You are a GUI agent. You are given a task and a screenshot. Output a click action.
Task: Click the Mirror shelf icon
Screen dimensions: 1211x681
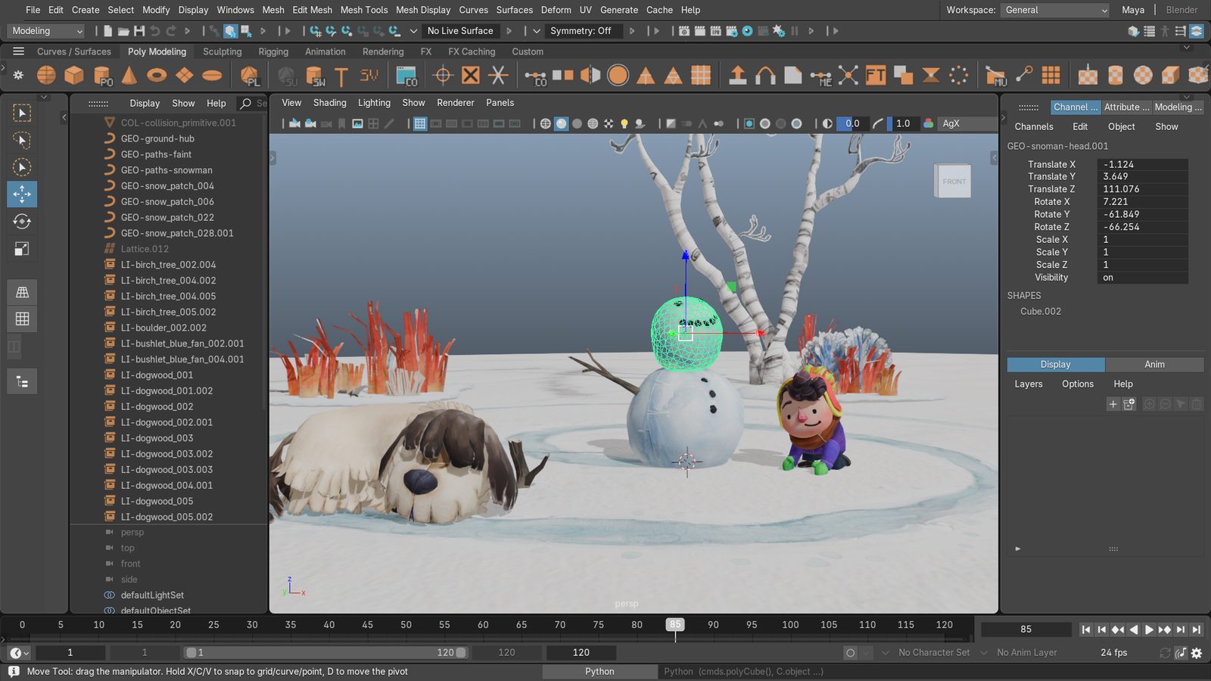[590, 75]
